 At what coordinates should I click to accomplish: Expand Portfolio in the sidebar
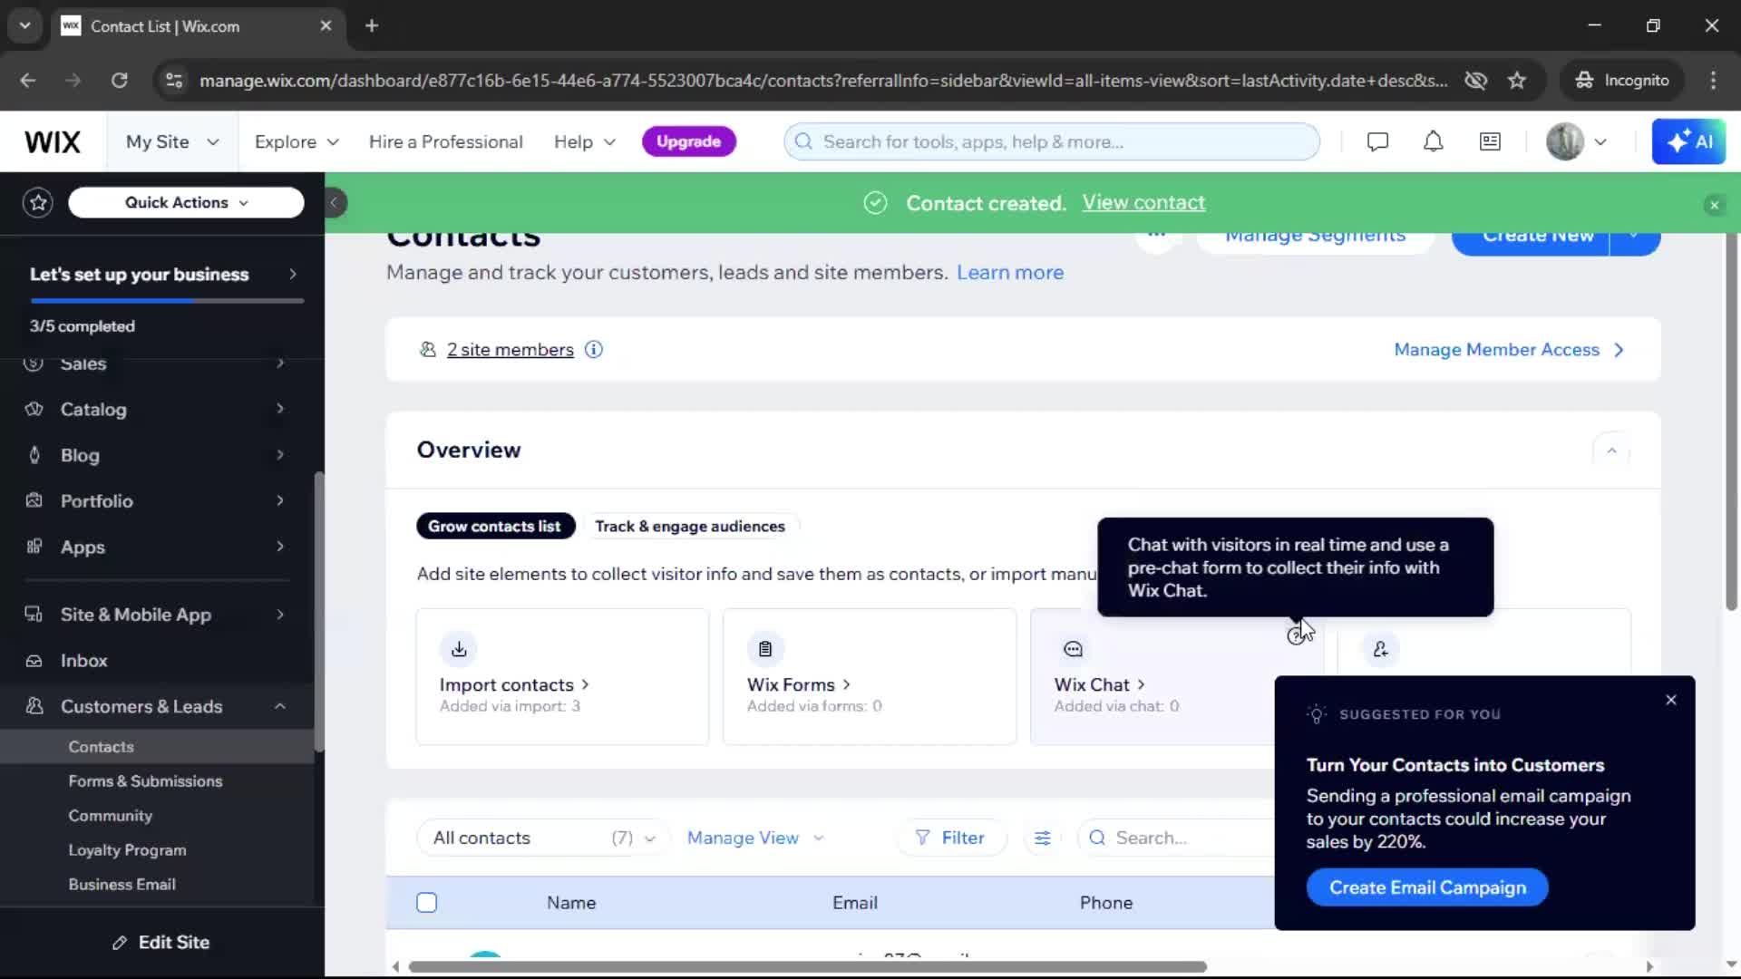click(156, 500)
